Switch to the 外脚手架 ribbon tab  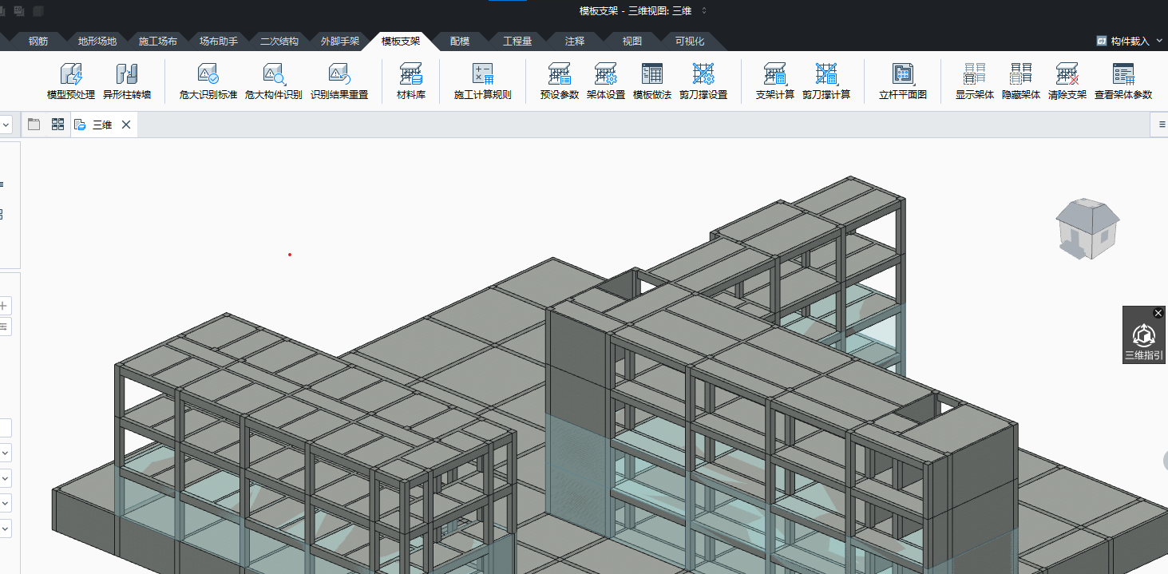[340, 41]
